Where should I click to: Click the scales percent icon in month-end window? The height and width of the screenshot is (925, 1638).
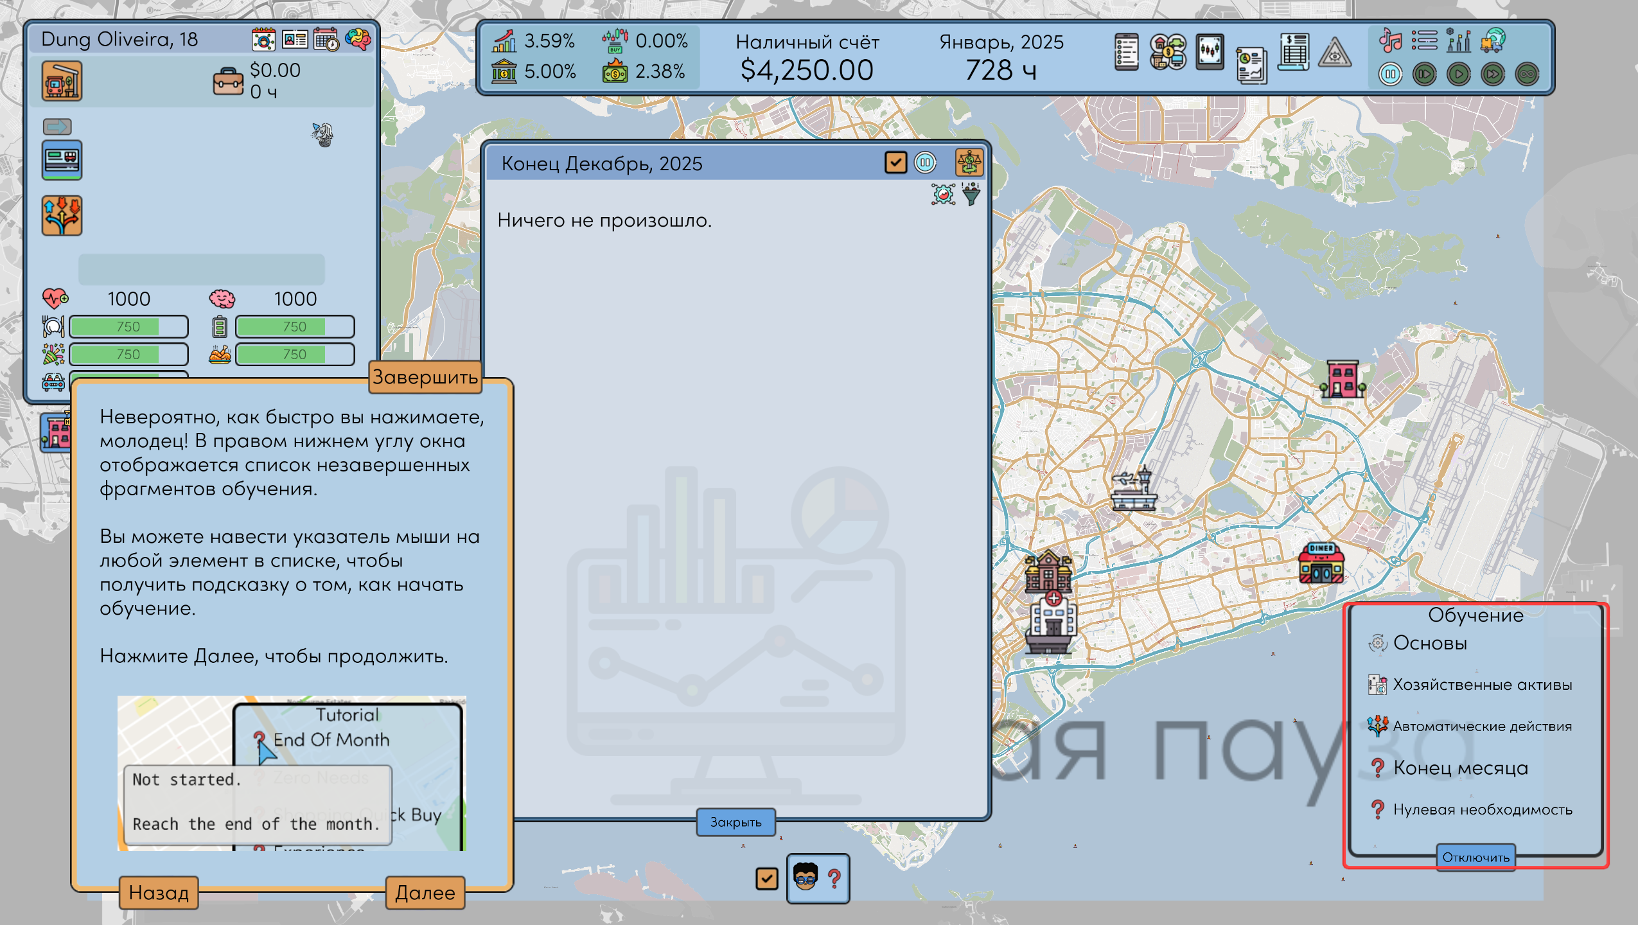(969, 163)
